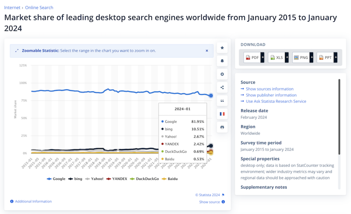Open the Internet breadcrumb item
Screen dimensions: 351x214
12,8
